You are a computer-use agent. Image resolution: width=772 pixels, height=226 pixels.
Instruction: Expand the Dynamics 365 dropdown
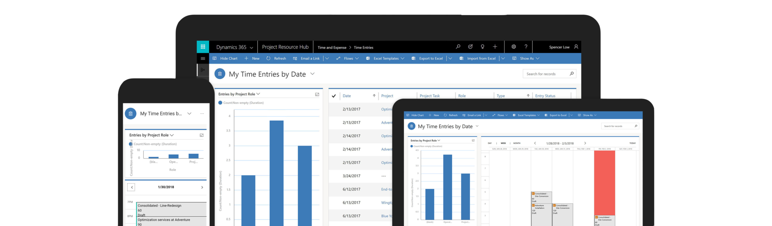[x=251, y=47]
